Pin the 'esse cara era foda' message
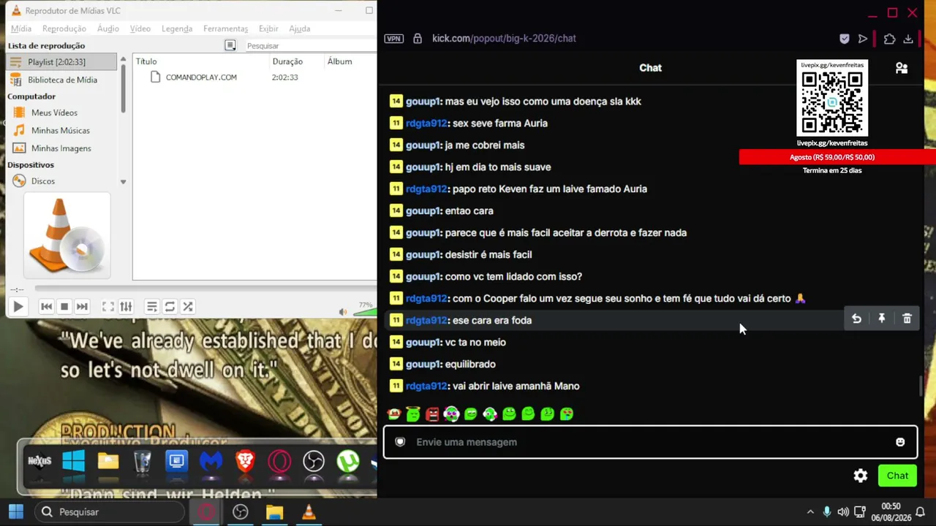The image size is (936, 526). (x=882, y=319)
